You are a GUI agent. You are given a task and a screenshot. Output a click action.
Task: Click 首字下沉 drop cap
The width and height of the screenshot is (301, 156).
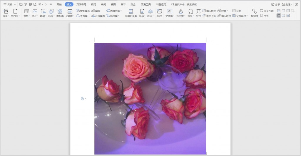[209, 16]
